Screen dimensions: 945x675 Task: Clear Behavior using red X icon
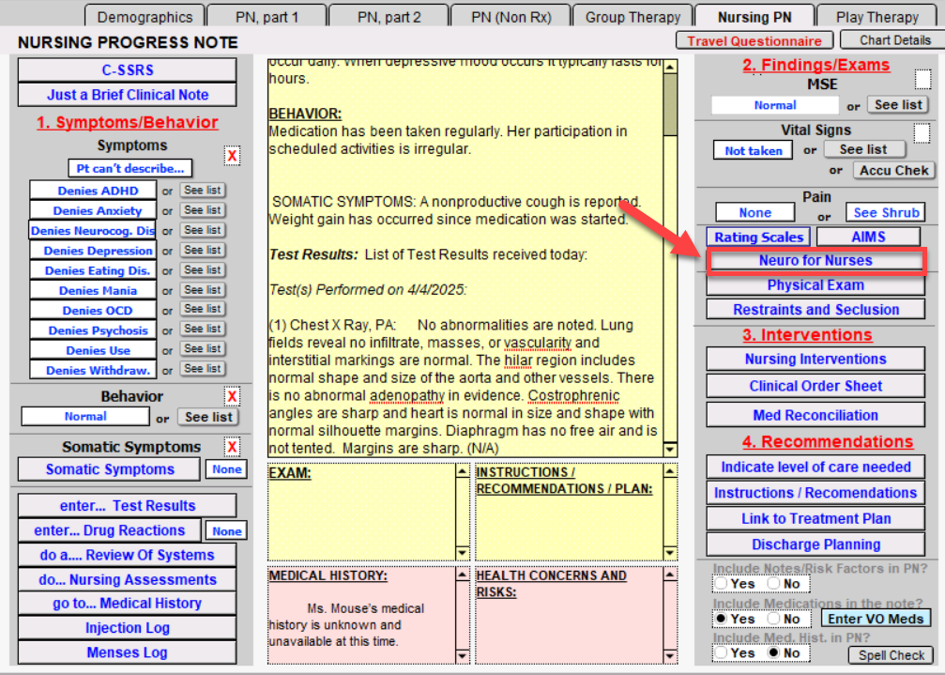point(232,396)
